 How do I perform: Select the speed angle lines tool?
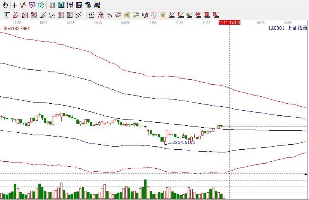(x=43, y=15)
